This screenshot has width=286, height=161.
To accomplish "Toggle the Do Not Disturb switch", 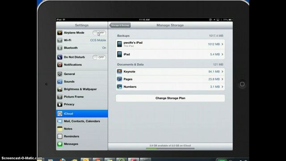I will pos(99,57).
